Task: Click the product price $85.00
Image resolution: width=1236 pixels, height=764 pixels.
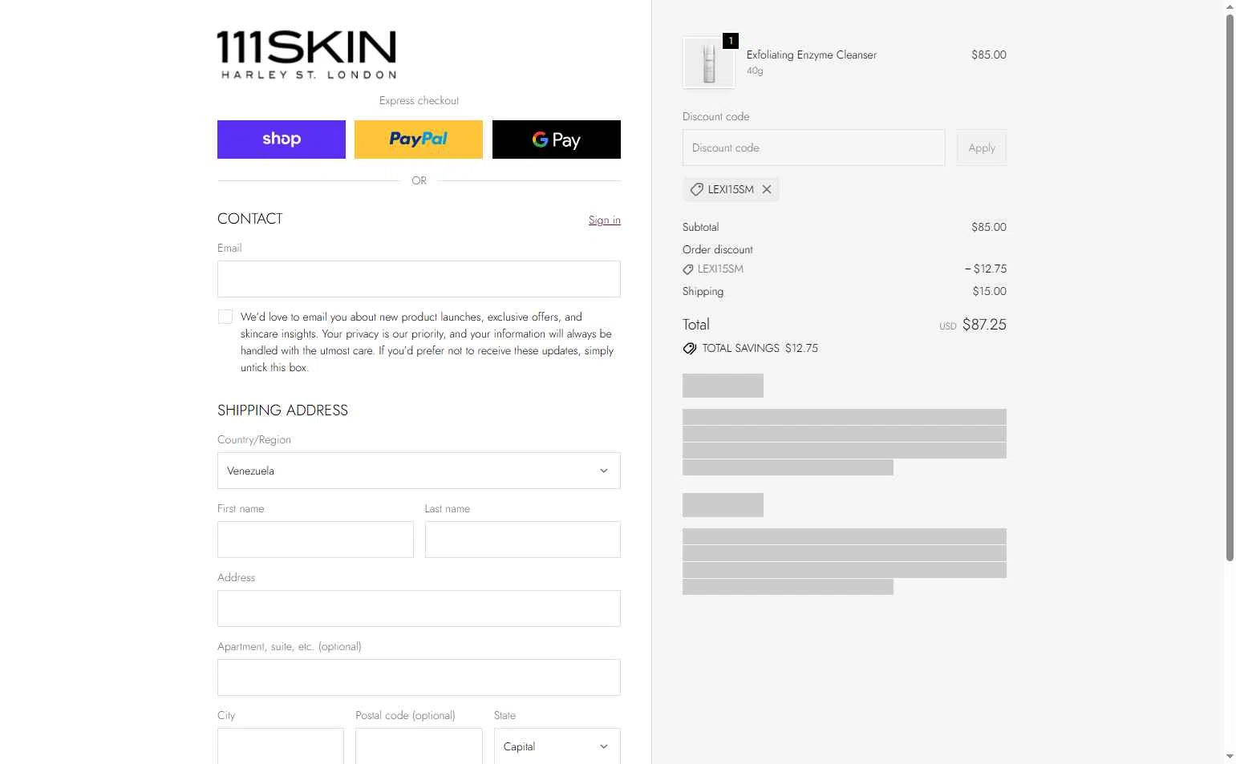Action: pos(989,55)
